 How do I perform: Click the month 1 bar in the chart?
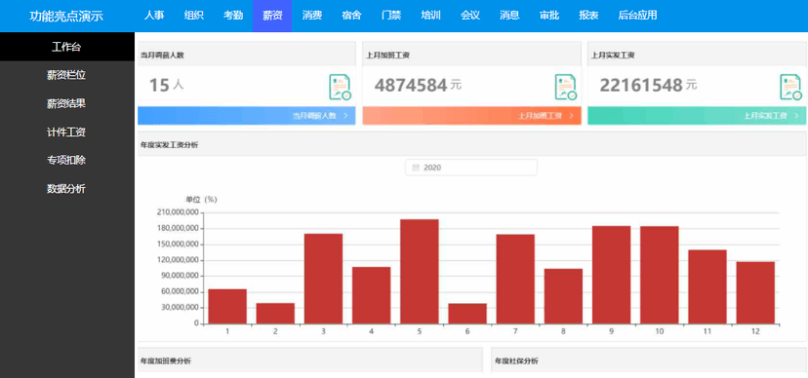227,307
